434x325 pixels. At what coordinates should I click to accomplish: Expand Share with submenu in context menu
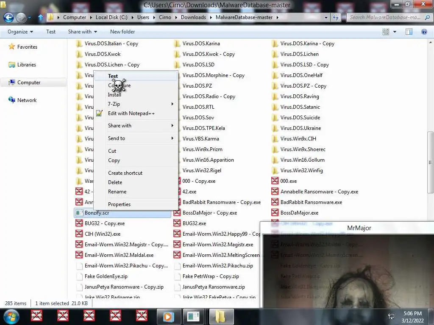(x=136, y=125)
